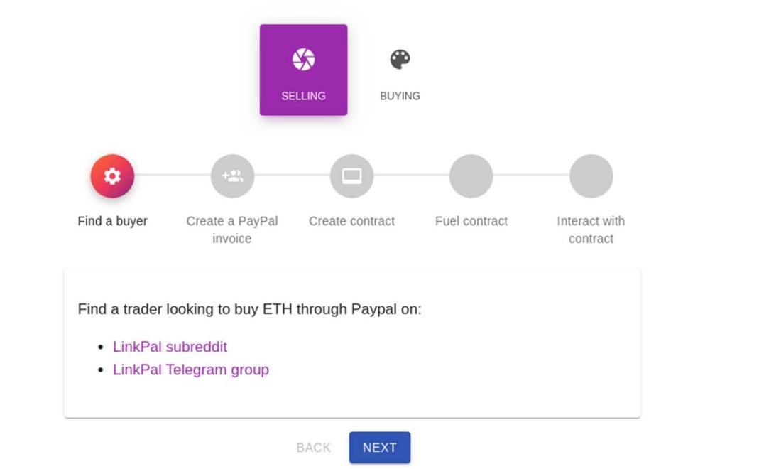Select the Interact with contract step circle
The height and width of the screenshot is (469, 781).
pyautogui.click(x=591, y=176)
